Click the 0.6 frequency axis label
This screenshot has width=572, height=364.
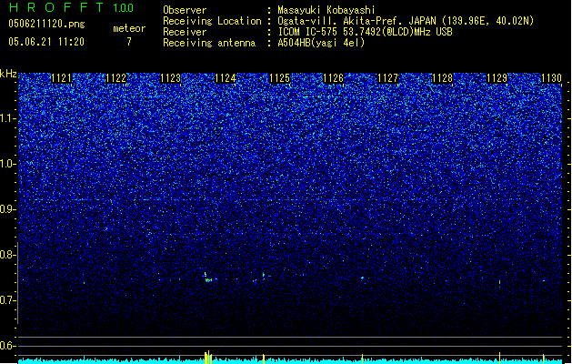pyautogui.click(x=7, y=346)
